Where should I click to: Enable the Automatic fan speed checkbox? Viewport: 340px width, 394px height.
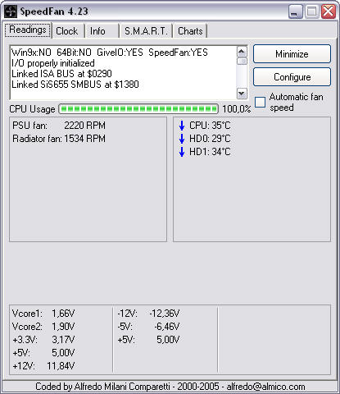pos(260,102)
